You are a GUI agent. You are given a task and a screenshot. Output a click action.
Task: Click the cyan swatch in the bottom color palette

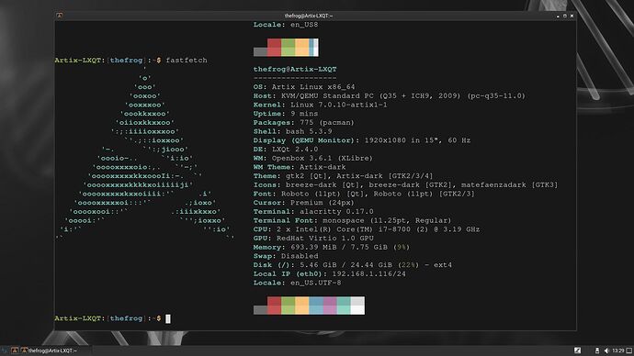(x=344, y=306)
